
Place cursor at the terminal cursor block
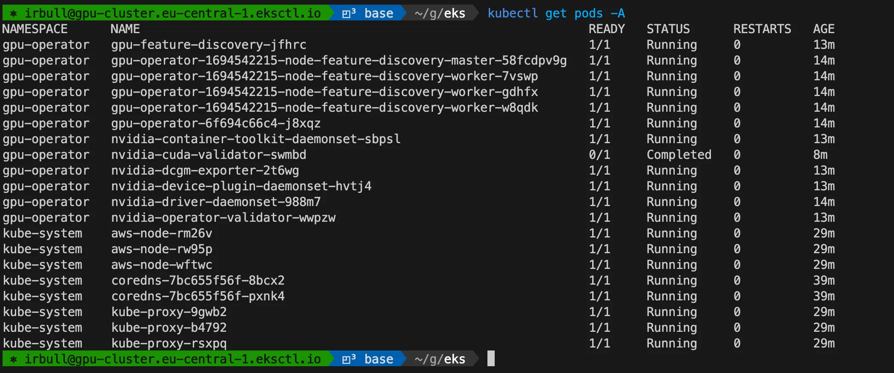[x=491, y=359]
